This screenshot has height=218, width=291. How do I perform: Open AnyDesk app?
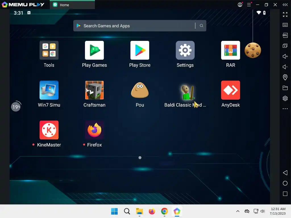point(230,90)
